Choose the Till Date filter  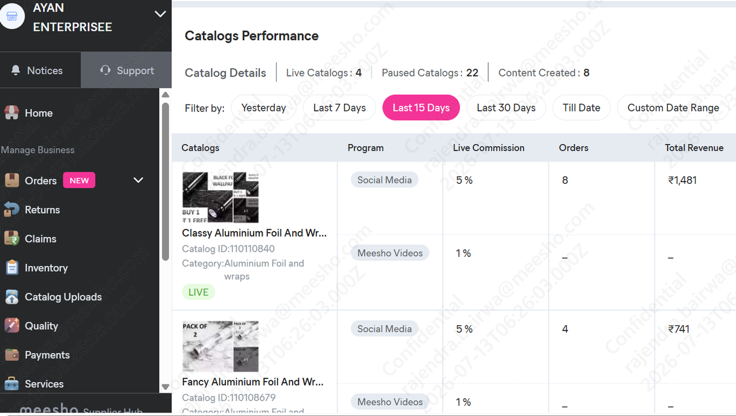click(581, 107)
